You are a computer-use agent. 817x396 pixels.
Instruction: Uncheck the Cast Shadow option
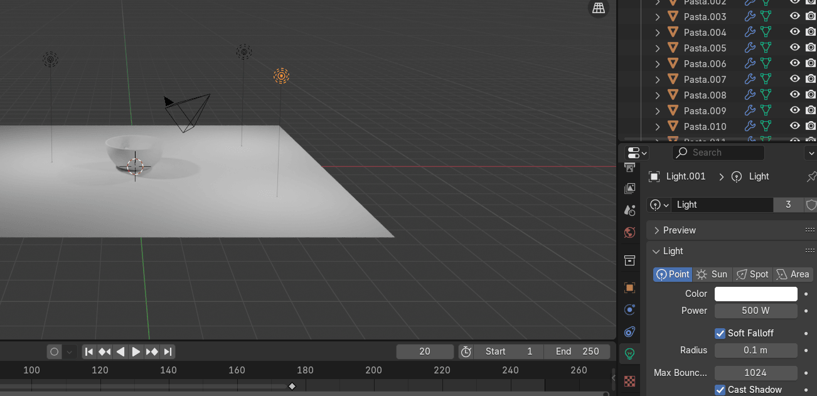720,390
